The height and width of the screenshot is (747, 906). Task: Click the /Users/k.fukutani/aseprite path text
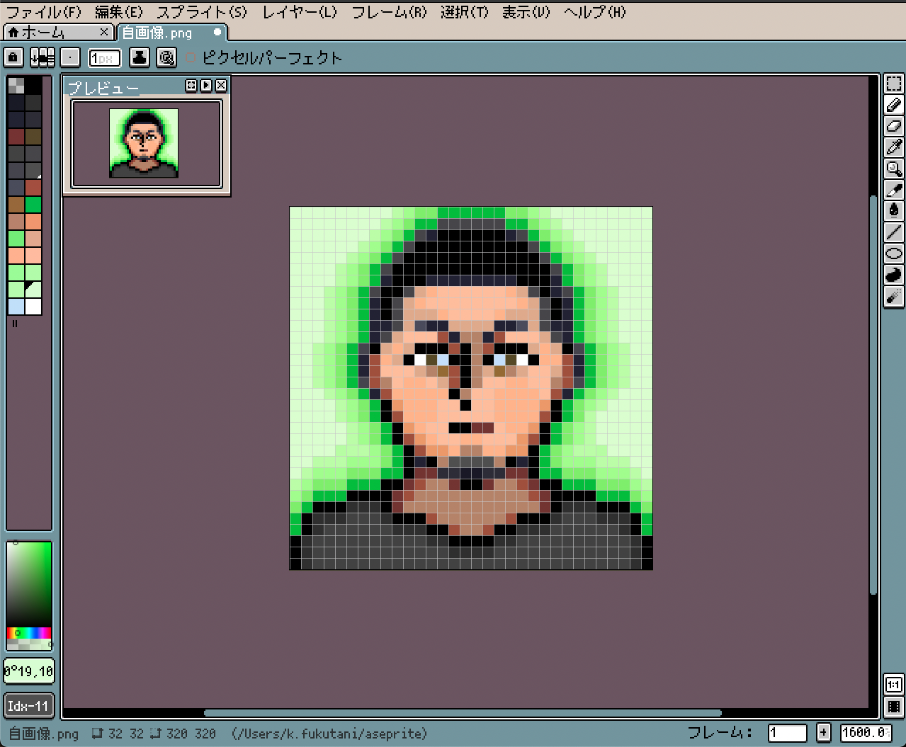coord(329,734)
